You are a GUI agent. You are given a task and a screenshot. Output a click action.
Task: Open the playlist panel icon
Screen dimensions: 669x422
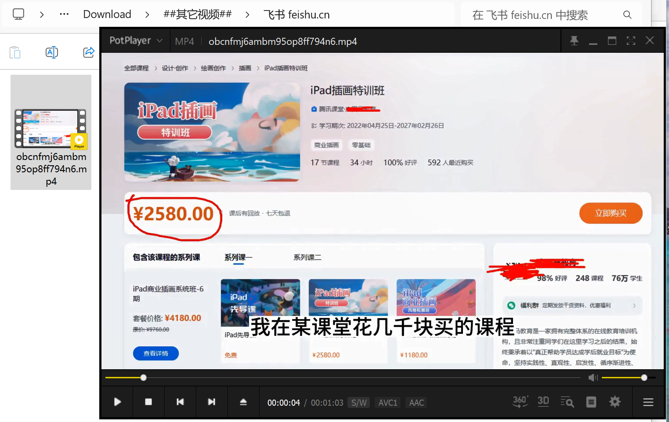click(591, 402)
